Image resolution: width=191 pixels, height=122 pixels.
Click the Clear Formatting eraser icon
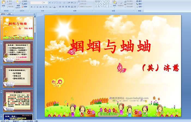pyautogui.click(x=56, y=2)
